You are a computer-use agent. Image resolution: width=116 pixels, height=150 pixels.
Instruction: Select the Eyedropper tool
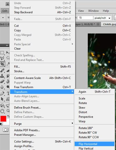click(x=8, y=64)
